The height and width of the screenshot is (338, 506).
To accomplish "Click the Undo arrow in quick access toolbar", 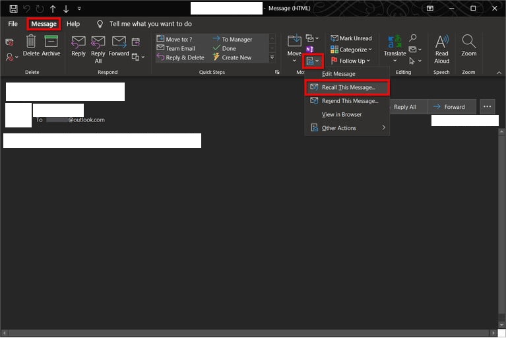I will (26, 9).
